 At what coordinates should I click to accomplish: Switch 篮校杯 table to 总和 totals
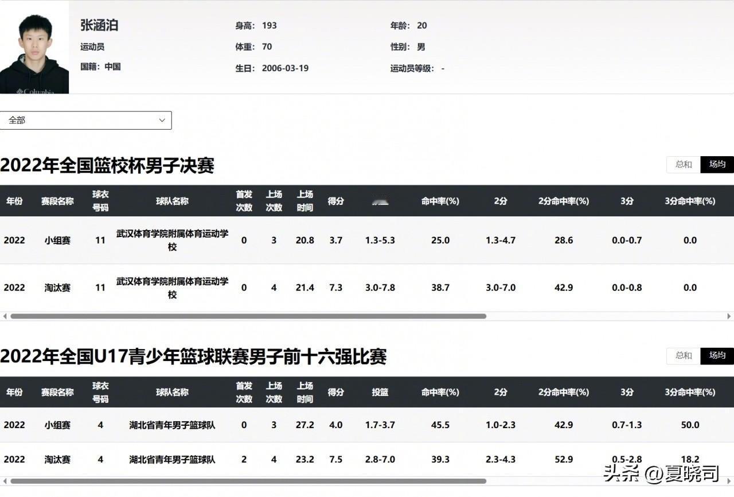(x=684, y=164)
